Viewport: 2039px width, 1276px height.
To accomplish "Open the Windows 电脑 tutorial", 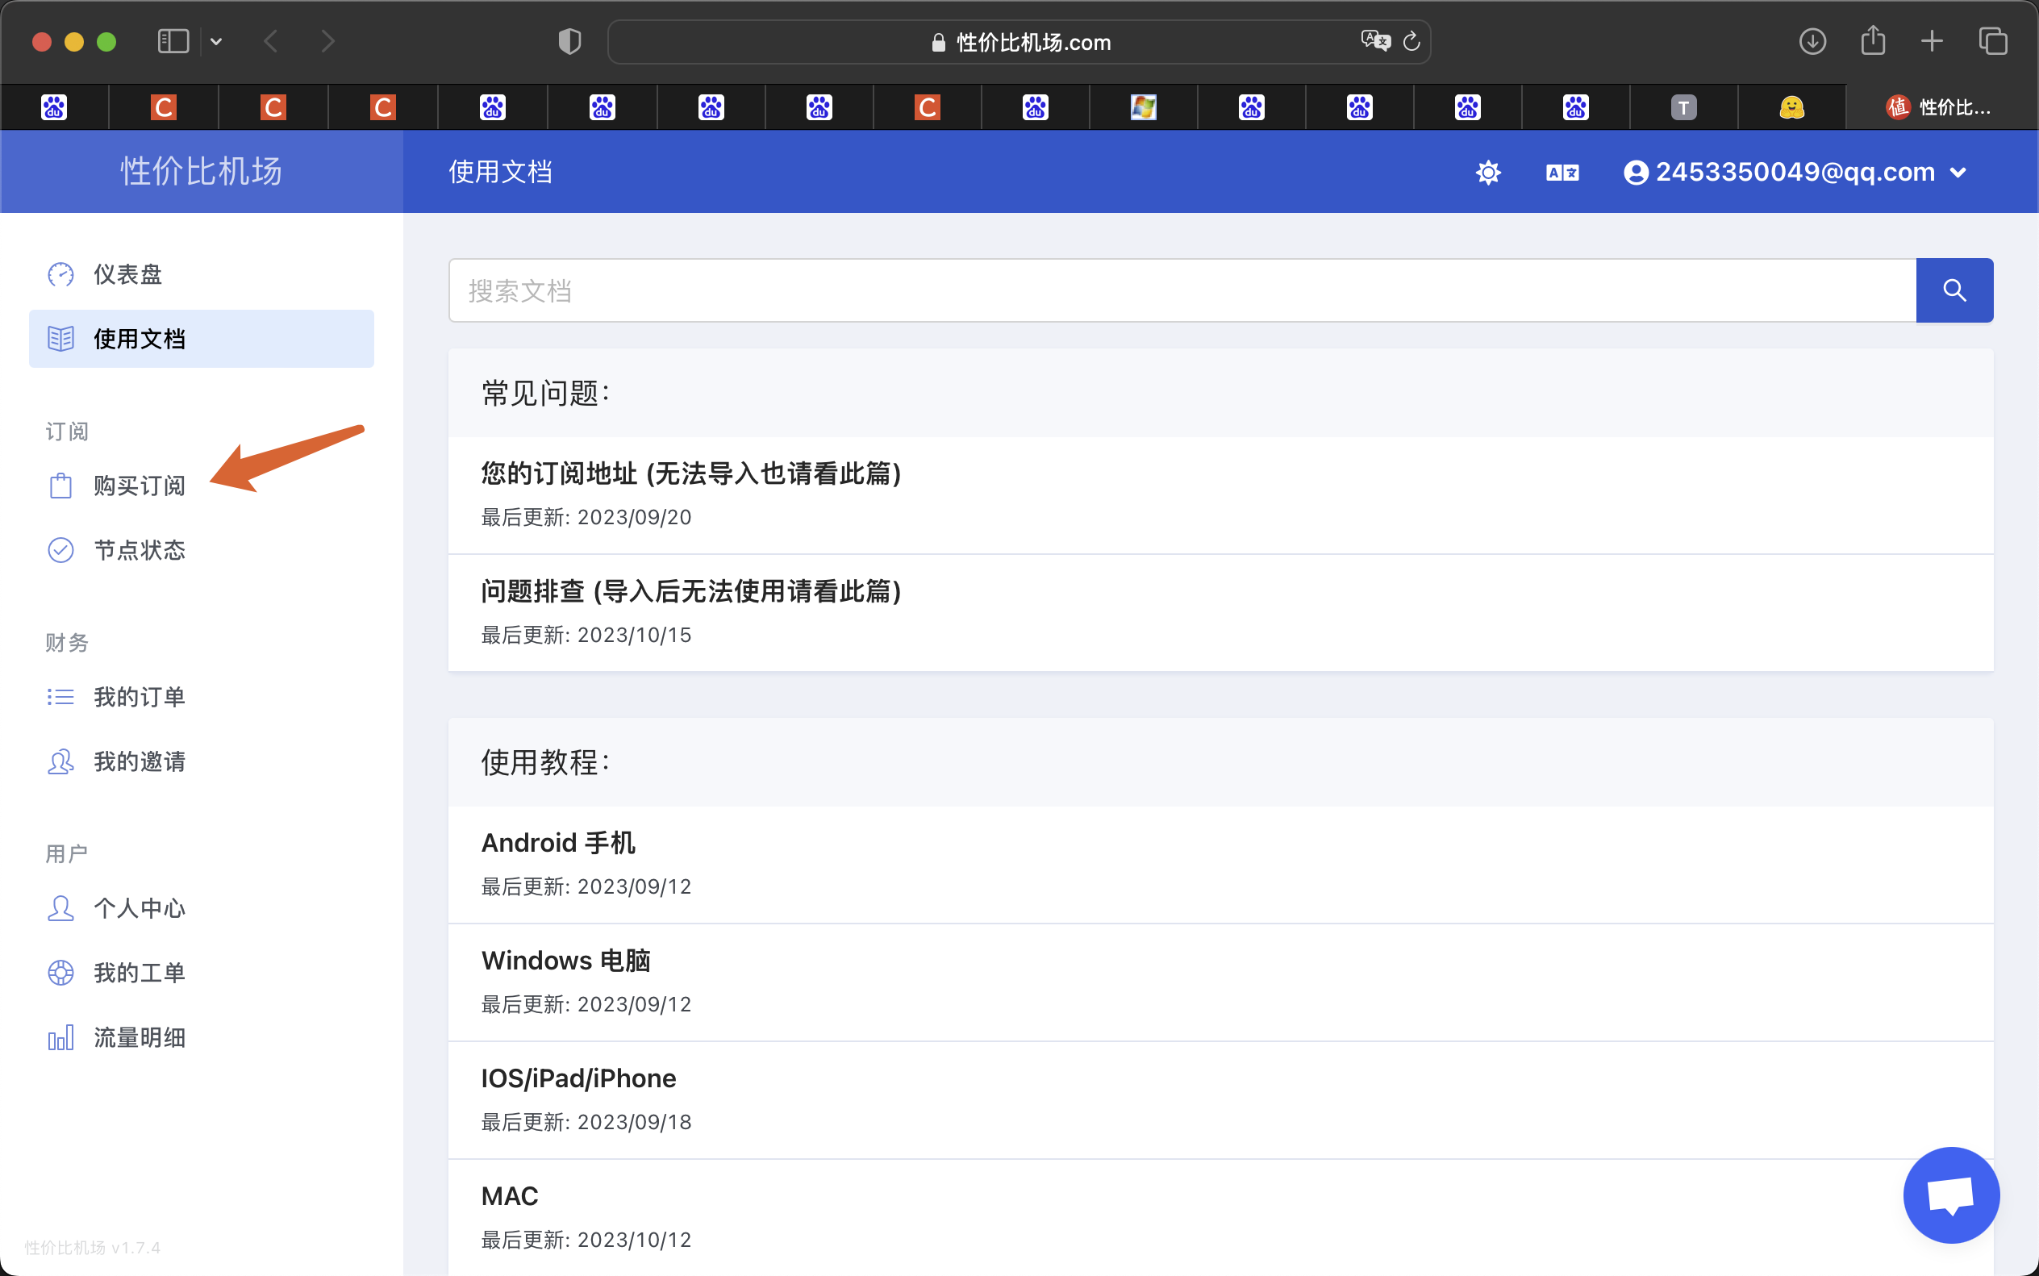I will pos(1220,982).
